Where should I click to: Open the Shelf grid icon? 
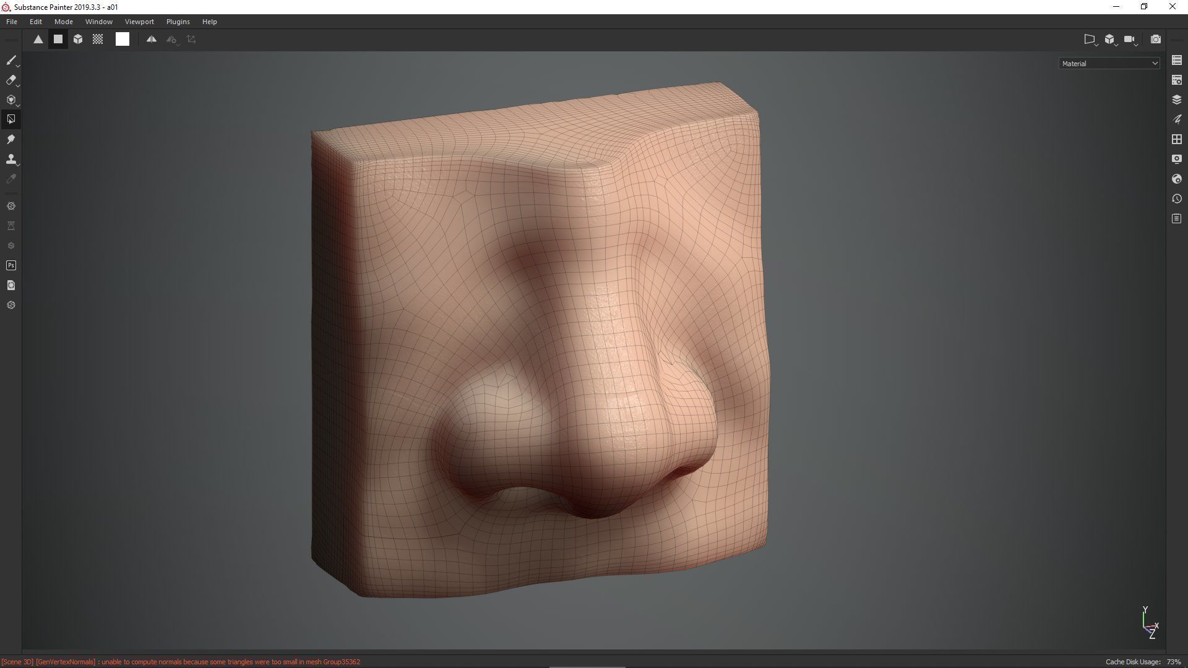[x=1177, y=139]
